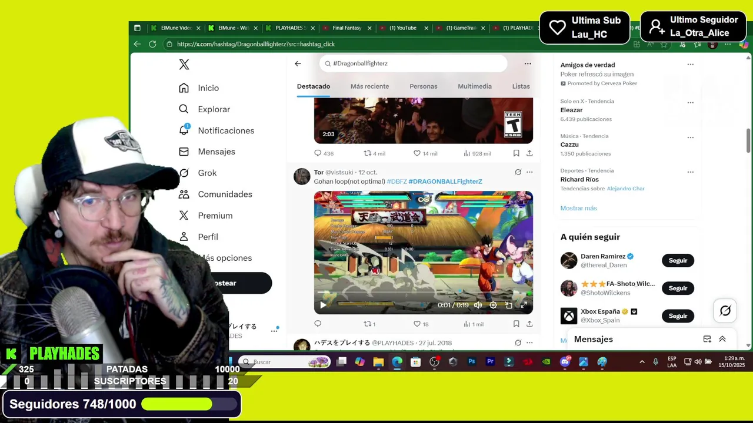Refresh the browser page
The height and width of the screenshot is (423, 753).
(152, 44)
